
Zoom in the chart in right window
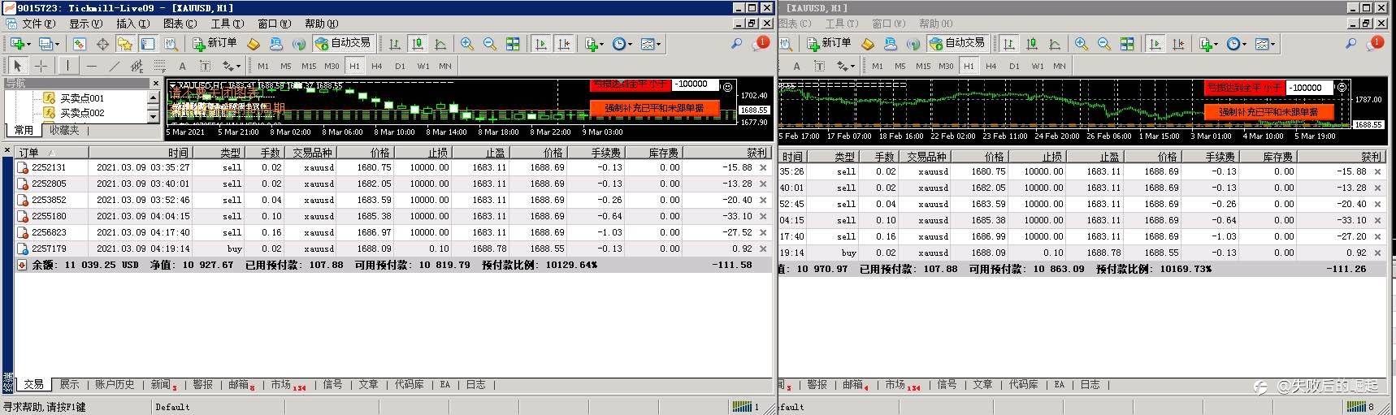tap(1082, 44)
